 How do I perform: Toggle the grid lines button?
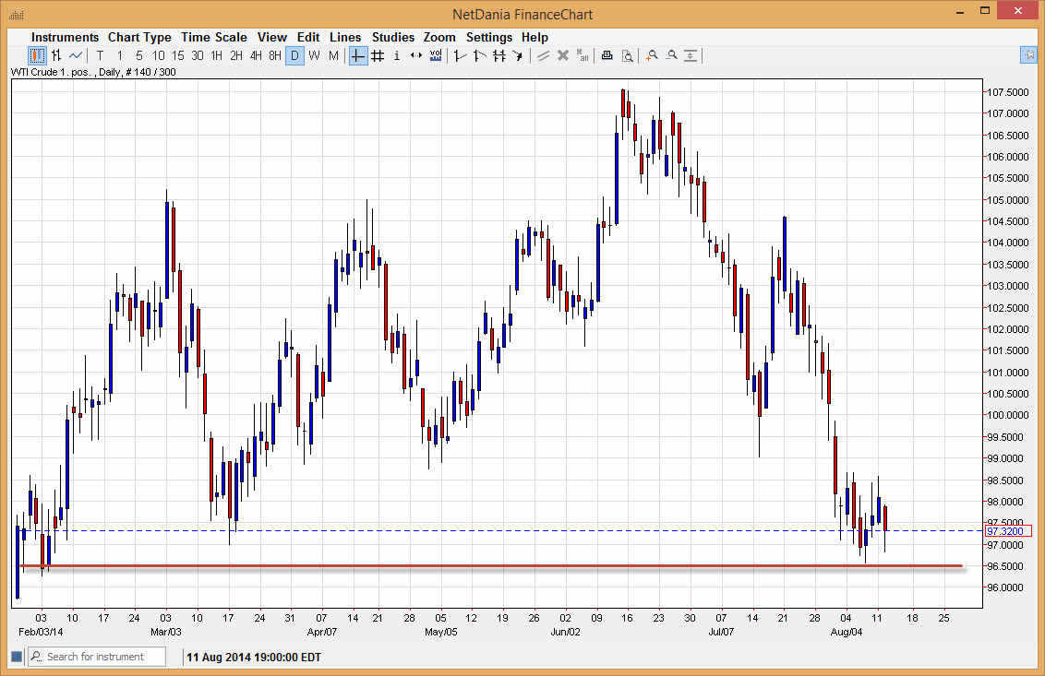377,55
